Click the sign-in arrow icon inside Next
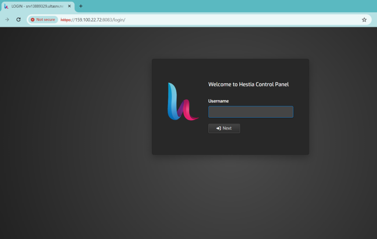Screen dimensions: 377x239 click(219, 128)
